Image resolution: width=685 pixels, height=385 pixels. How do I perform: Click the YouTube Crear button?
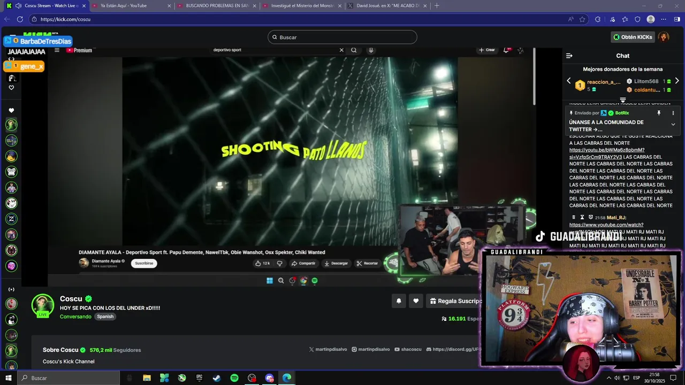pyautogui.click(x=487, y=50)
